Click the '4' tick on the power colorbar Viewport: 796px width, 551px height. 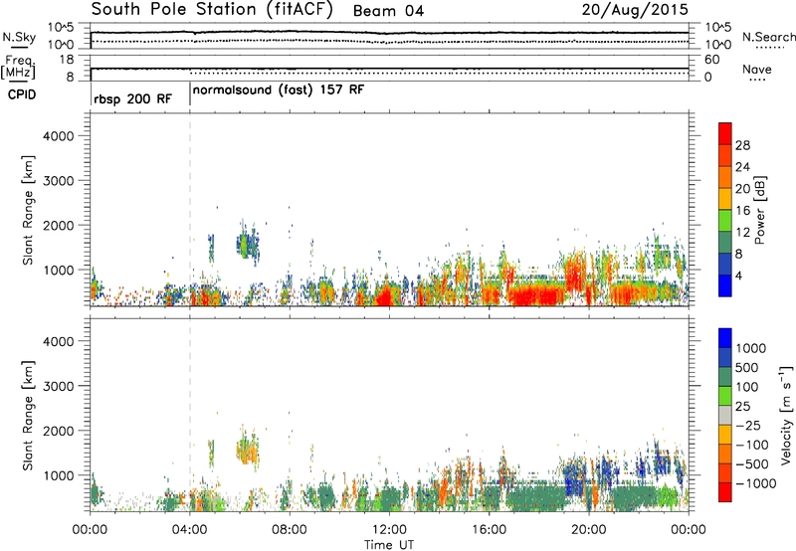click(738, 275)
